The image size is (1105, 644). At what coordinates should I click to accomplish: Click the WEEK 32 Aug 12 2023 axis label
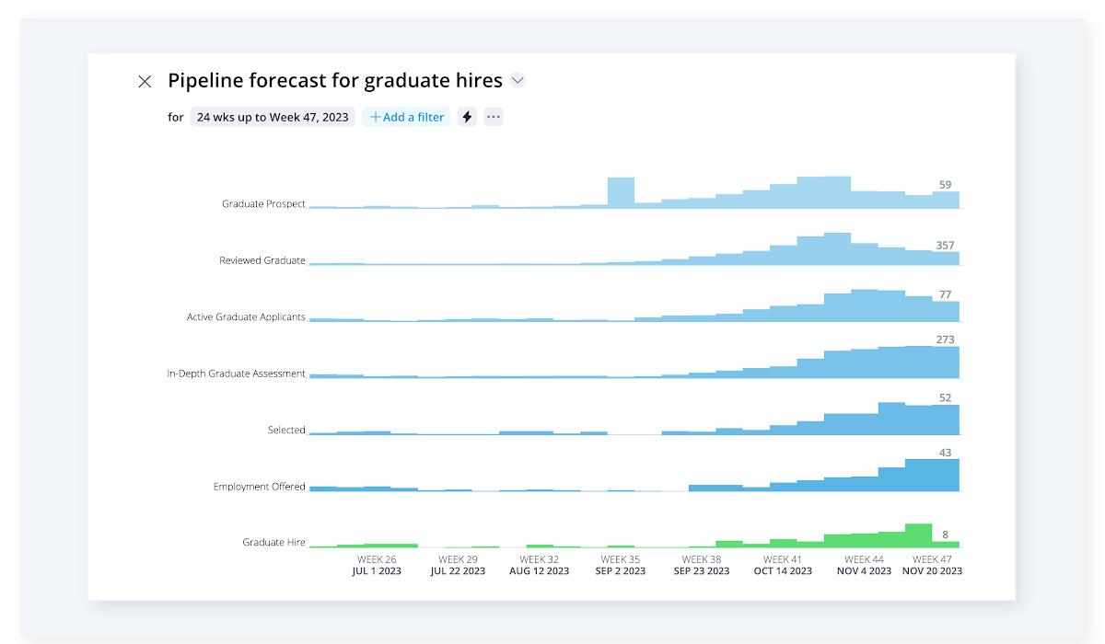click(539, 565)
